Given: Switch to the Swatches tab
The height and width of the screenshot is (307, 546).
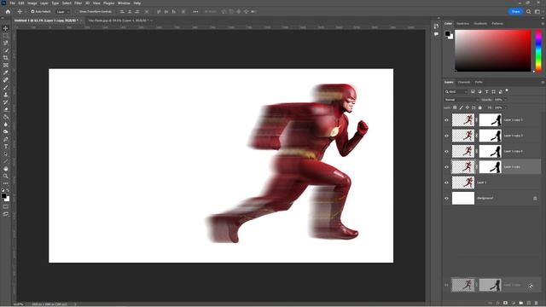Looking at the screenshot, I should click(x=462, y=24).
